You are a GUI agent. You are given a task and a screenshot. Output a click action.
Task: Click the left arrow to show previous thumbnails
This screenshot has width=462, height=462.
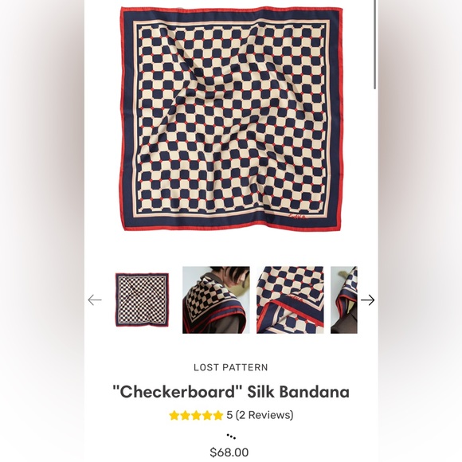(x=95, y=300)
